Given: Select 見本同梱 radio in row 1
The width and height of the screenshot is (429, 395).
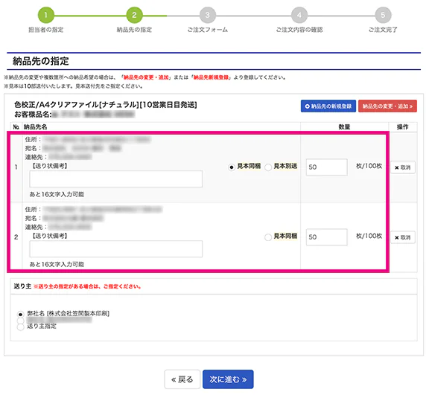Looking at the screenshot, I should click(x=232, y=167).
